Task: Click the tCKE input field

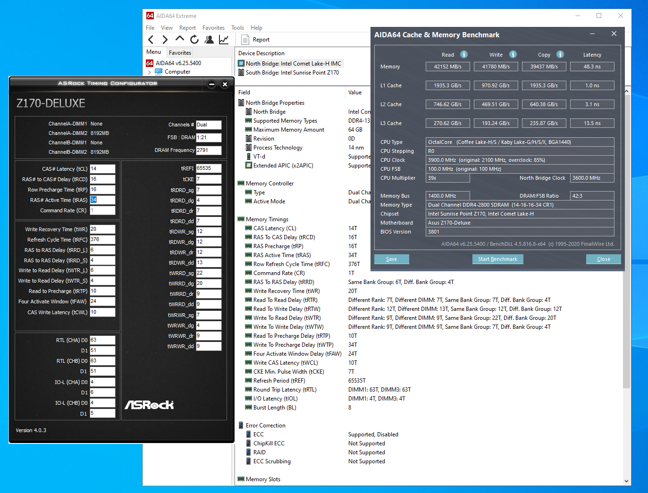Action: pos(209,179)
